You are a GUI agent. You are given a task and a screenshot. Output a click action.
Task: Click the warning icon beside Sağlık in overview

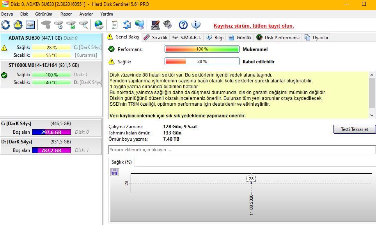point(112,61)
